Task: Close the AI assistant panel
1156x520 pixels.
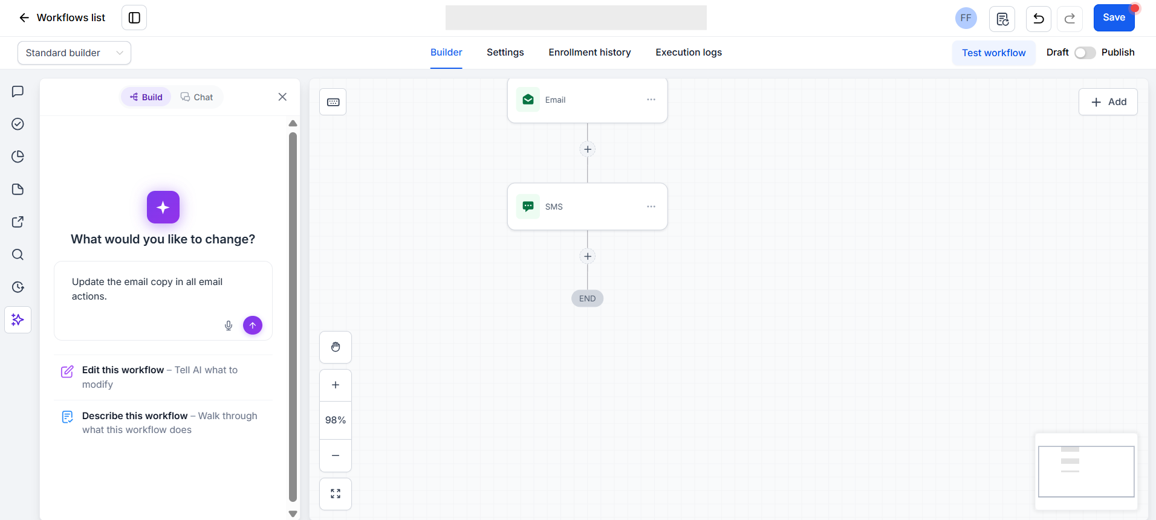Action: pos(282,97)
